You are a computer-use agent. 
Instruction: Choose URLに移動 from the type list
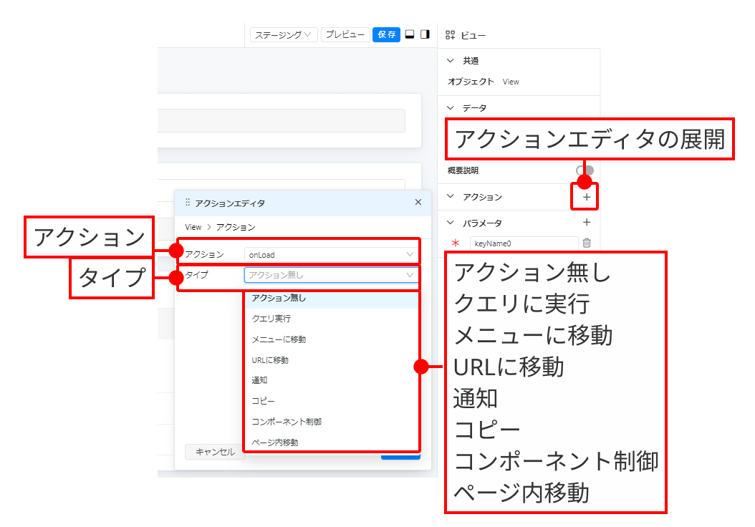click(270, 359)
